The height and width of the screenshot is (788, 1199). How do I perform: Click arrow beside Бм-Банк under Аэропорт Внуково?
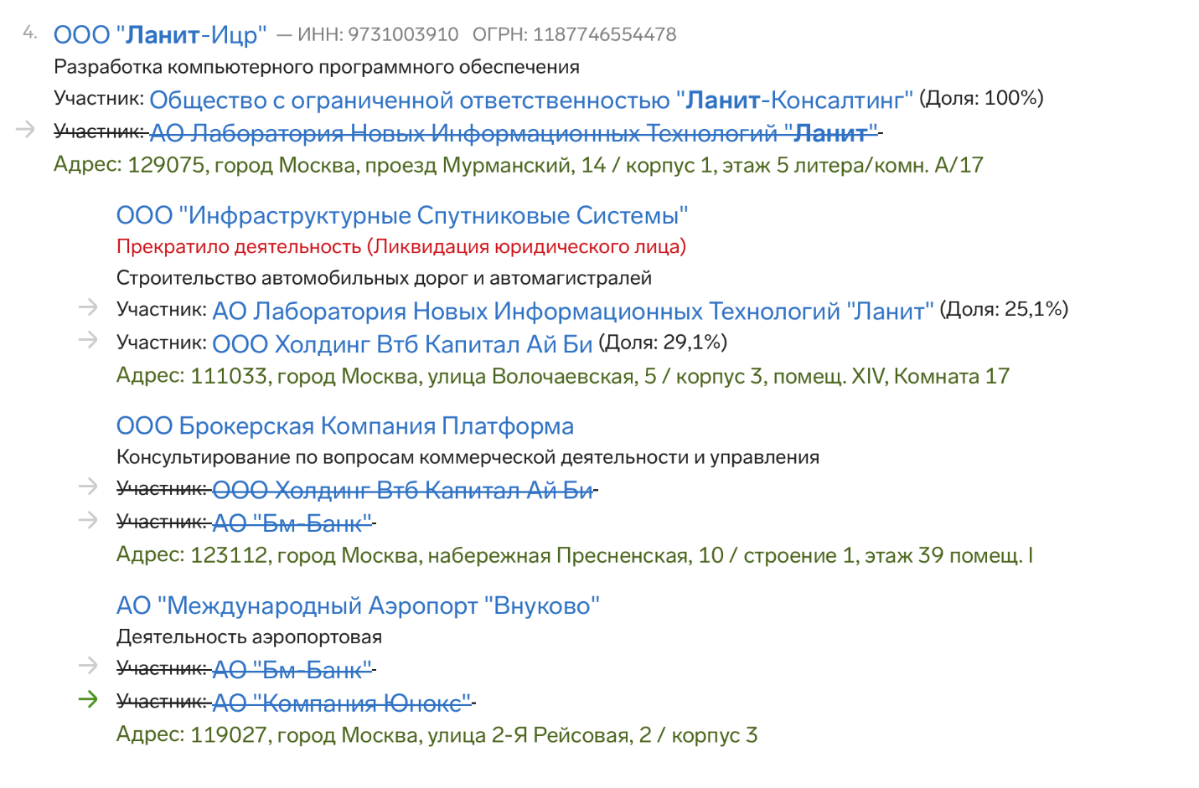[88, 666]
